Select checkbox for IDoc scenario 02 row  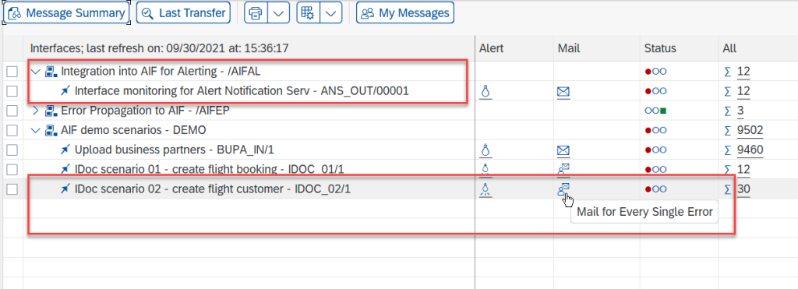click(x=12, y=189)
